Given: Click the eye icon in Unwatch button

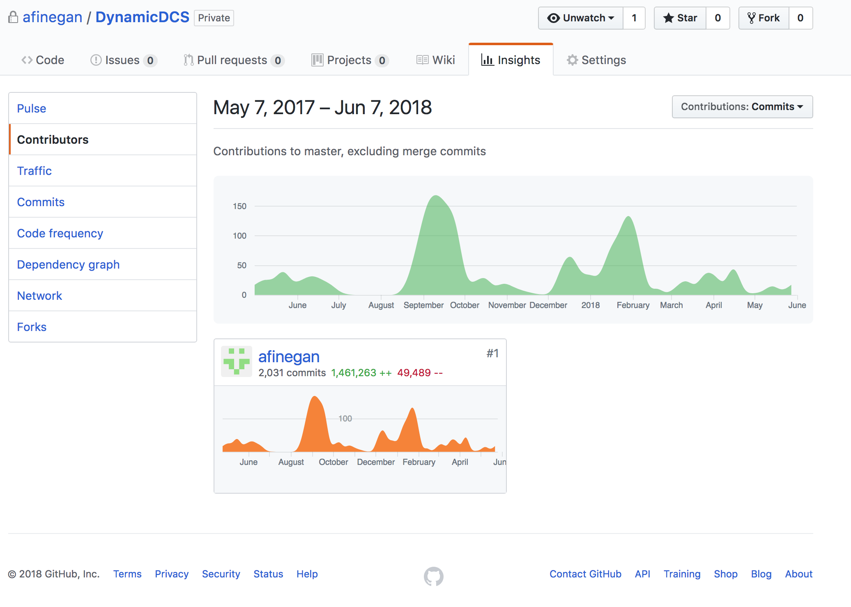Looking at the screenshot, I should [x=554, y=18].
